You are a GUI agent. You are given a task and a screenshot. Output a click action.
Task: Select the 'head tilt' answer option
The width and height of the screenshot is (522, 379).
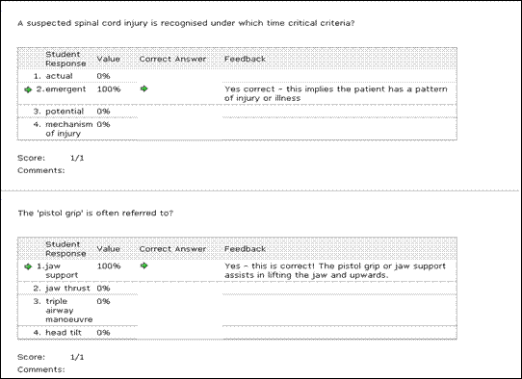point(64,333)
